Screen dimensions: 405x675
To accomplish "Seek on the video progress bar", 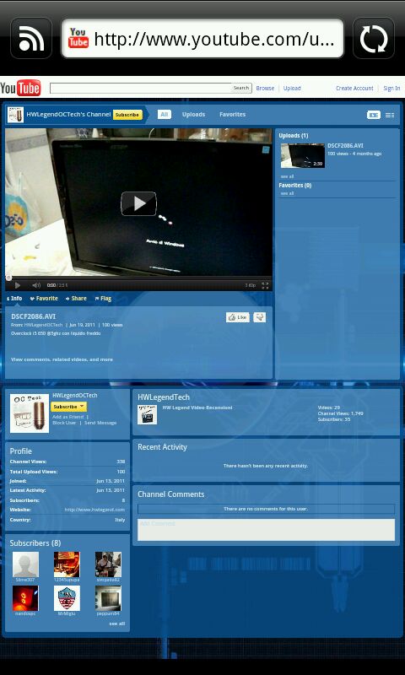I will (138, 278).
